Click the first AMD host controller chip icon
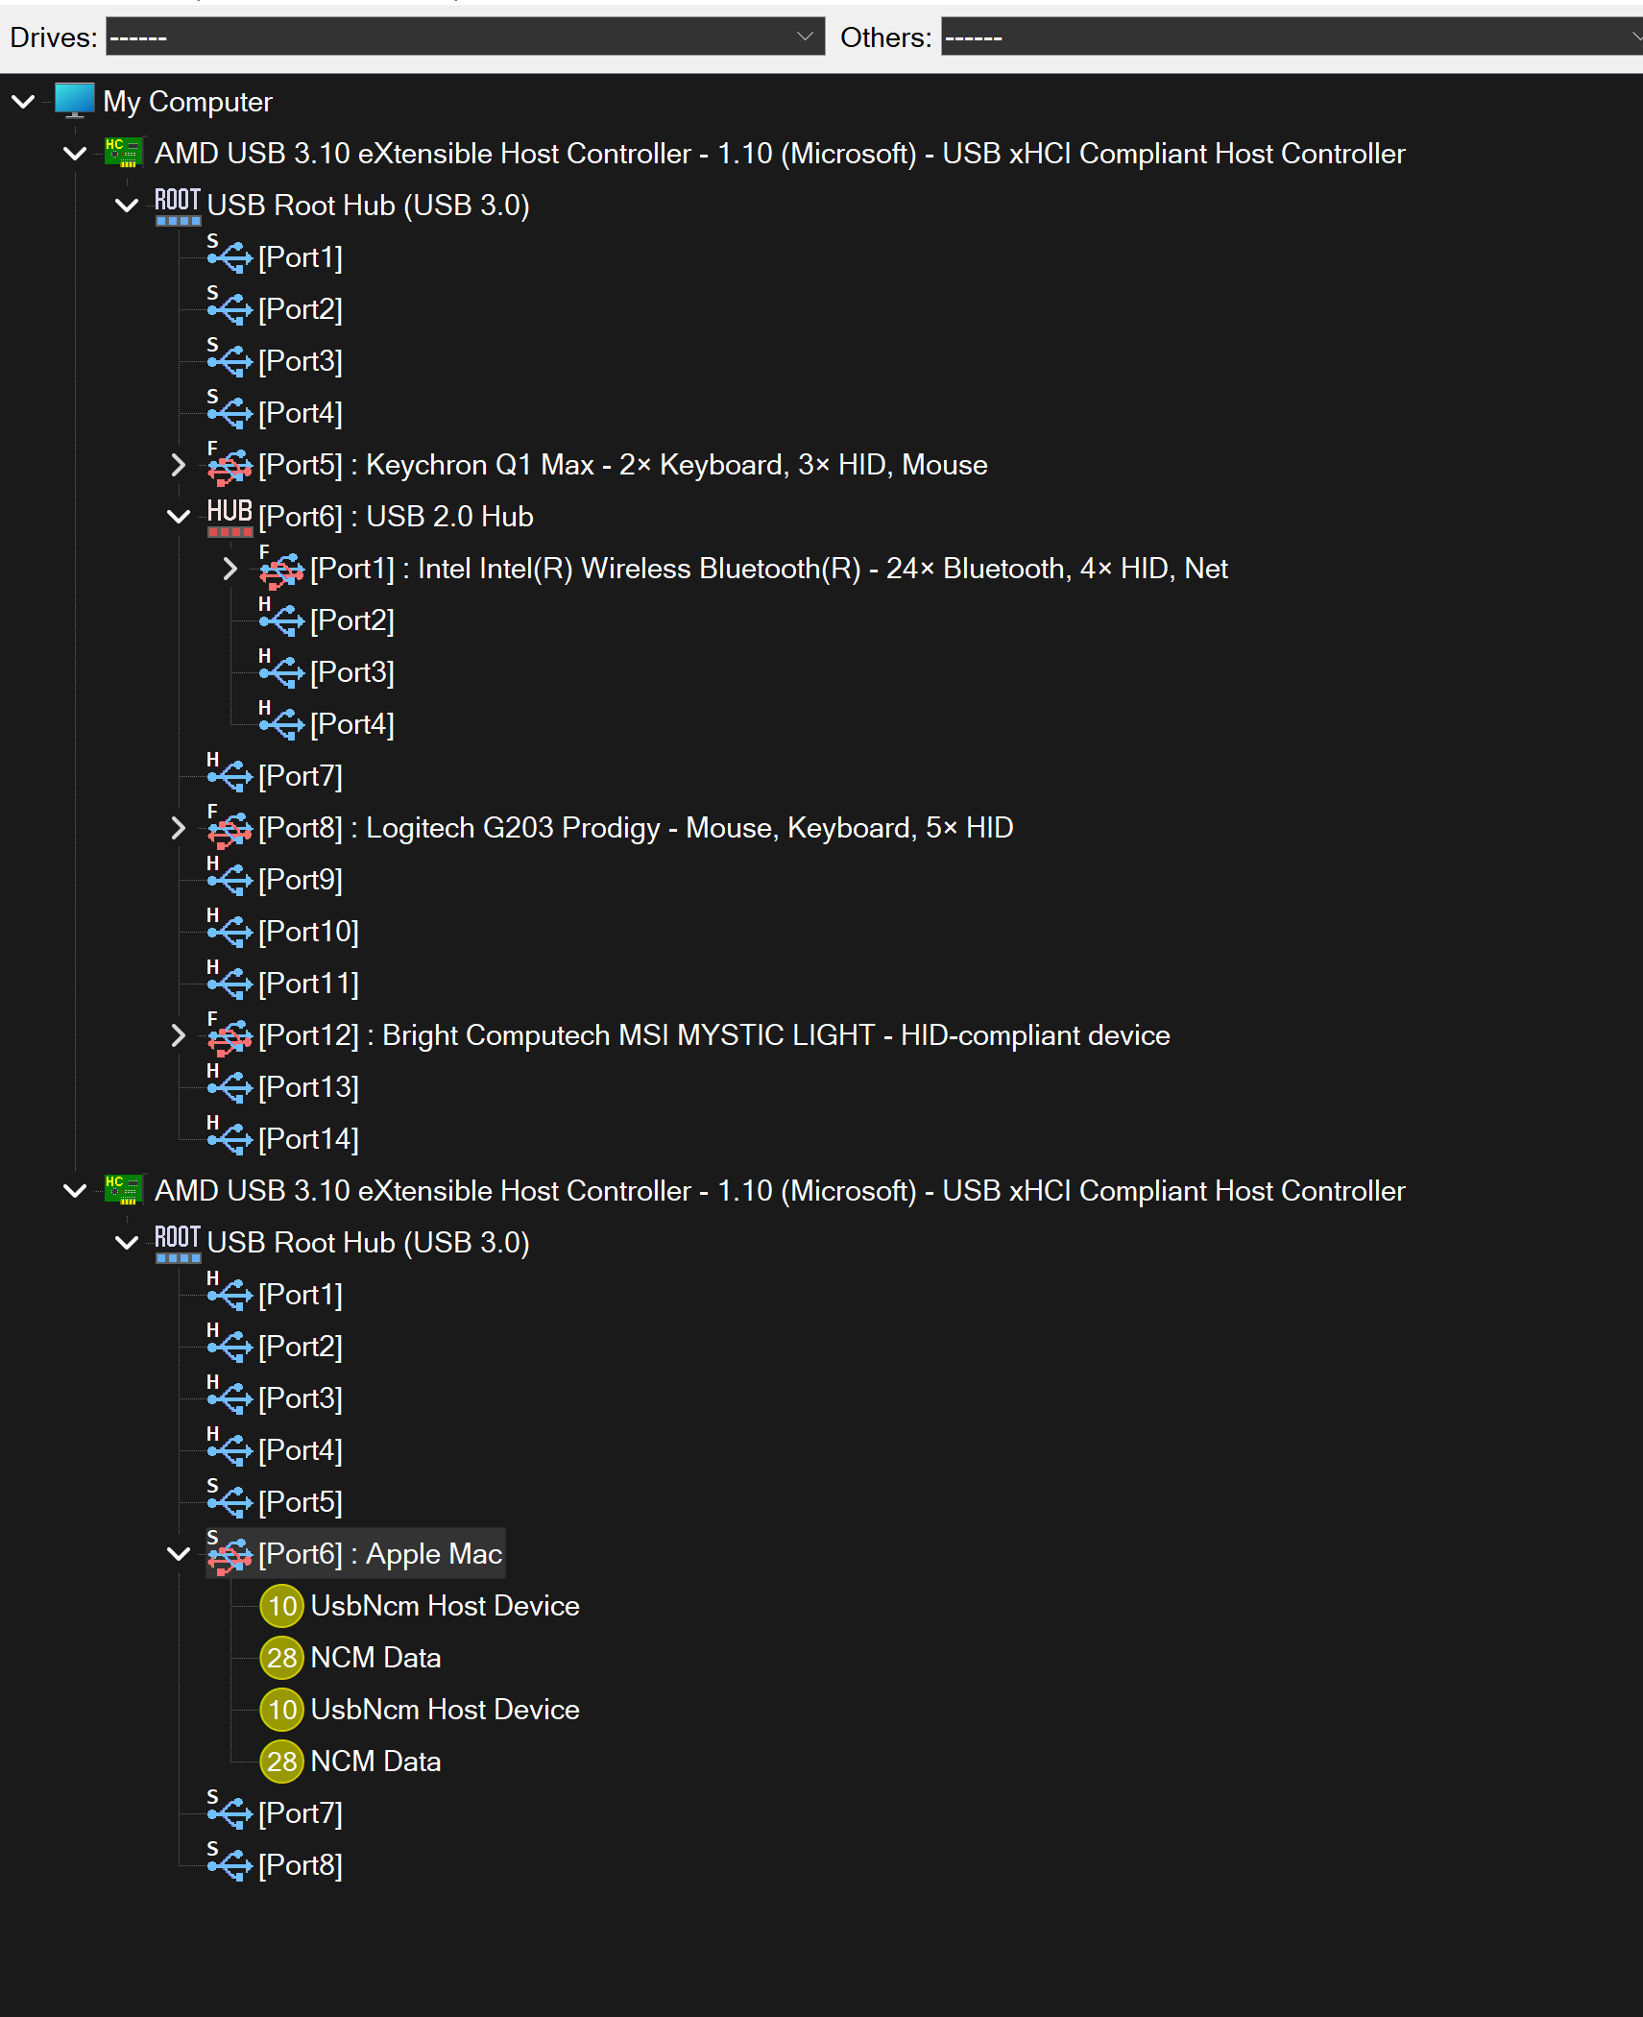The width and height of the screenshot is (1643, 2017). point(124,153)
